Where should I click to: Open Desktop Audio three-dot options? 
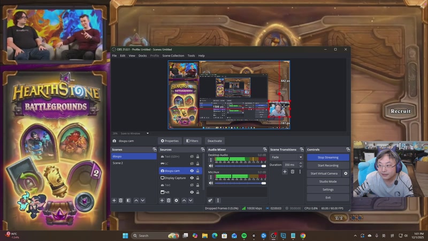point(211,160)
